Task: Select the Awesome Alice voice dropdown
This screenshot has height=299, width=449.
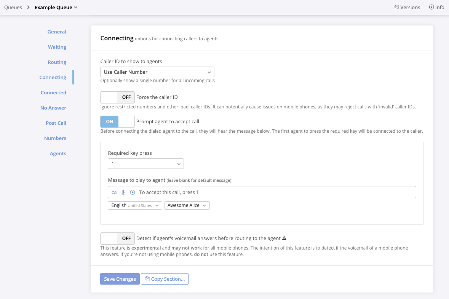Action: pyautogui.click(x=187, y=205)
